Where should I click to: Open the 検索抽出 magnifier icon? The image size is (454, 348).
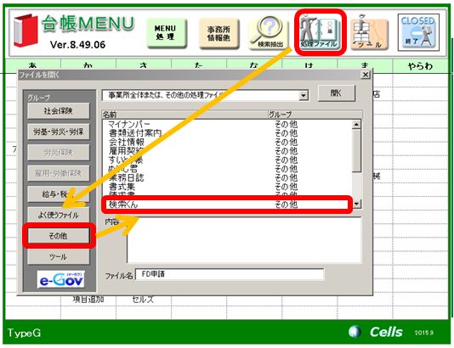point(269,33)
